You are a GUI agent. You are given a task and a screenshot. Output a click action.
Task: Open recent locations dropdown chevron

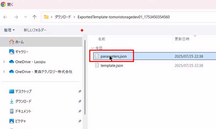pyautogui.click(x=25, y=17)
